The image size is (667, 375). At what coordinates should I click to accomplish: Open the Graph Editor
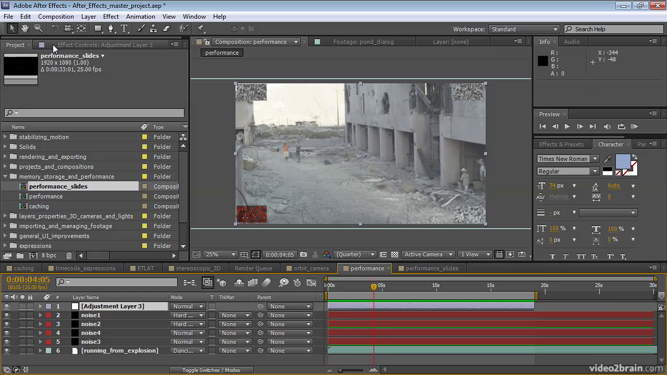312,283
